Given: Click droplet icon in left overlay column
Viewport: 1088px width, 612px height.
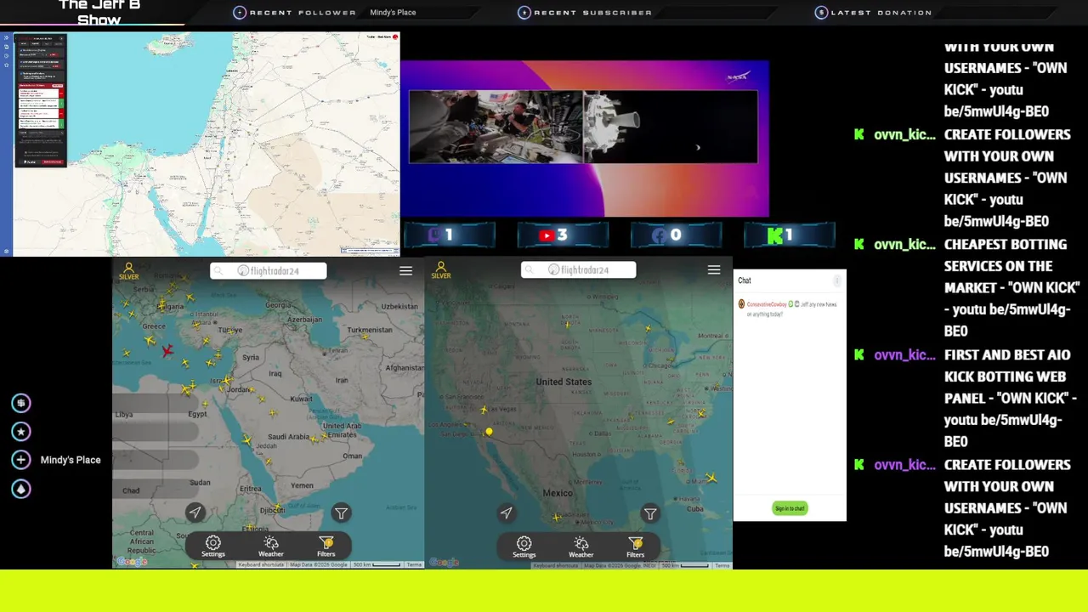Looking at the screenshot, I should click(x=21, y=489).
